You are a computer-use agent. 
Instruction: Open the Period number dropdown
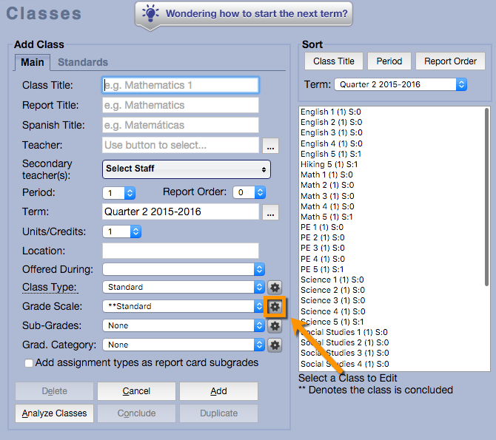118,192
